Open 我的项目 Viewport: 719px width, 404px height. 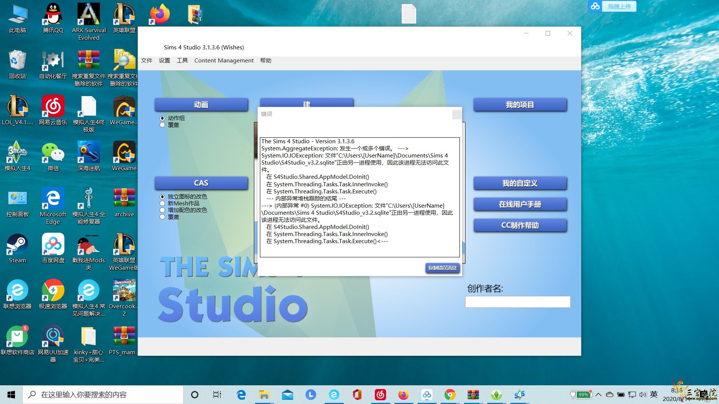520,105
